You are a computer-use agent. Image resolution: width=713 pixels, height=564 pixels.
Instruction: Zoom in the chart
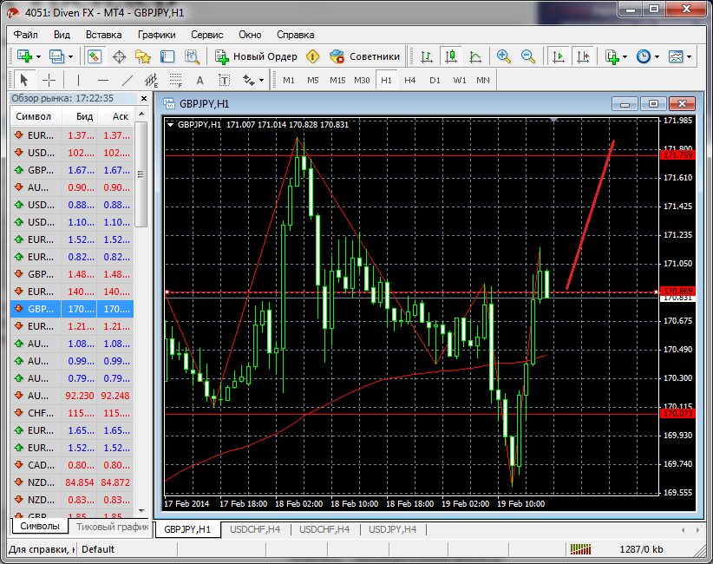(503, 56)
